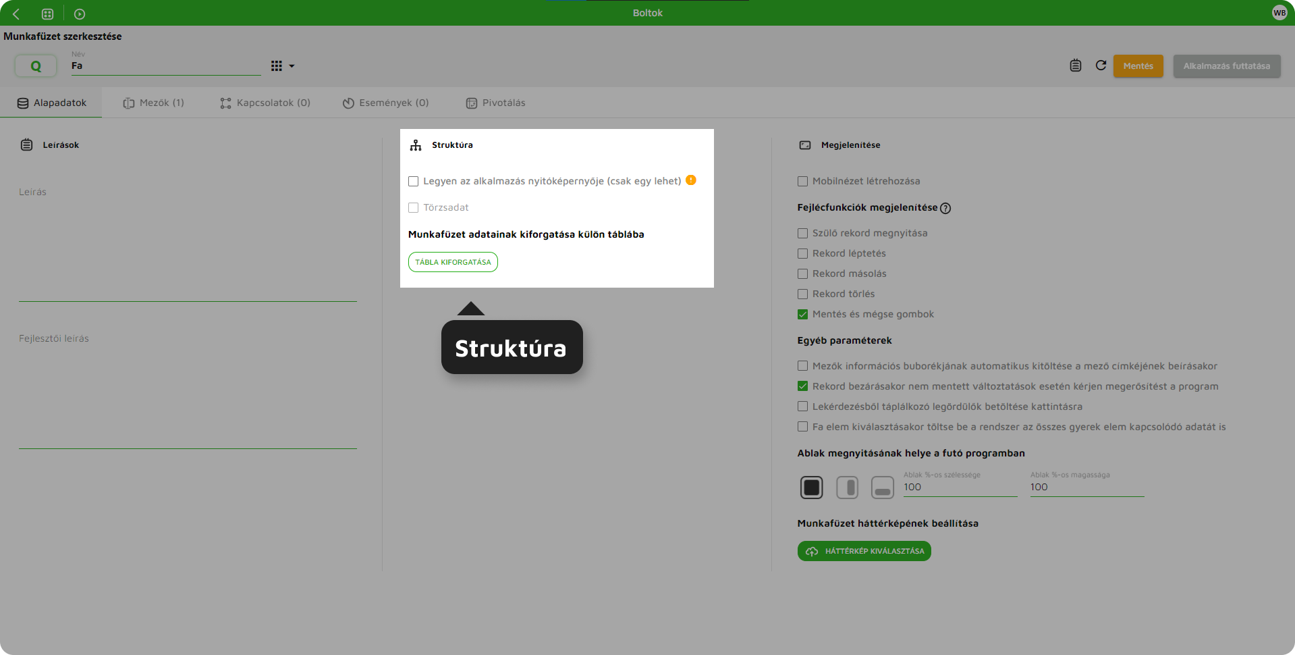This screenshot has height=655, width=1295.
Task: Click help icon next to Fejlécfunkciók megjelenítése
Action: click(945, 208)
